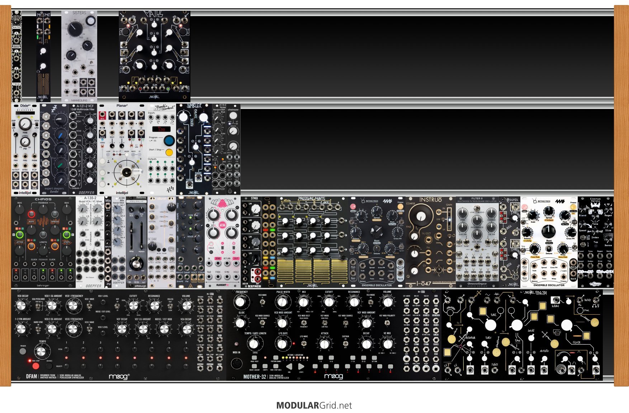
Task: Click the Mother-32 VC Mix knob
Action: [x=387, y=343]
